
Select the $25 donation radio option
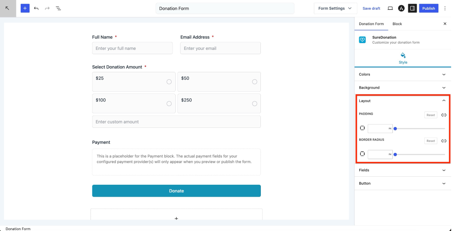point(169,82)
